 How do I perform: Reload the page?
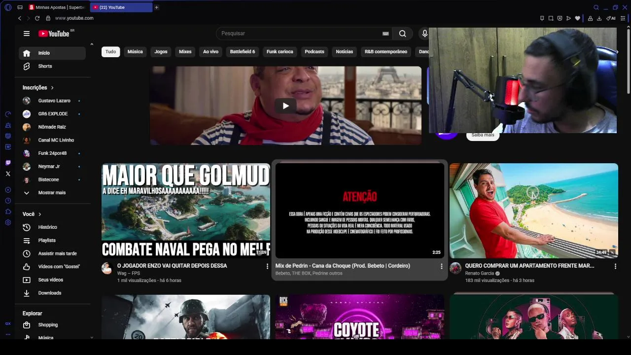37,18
